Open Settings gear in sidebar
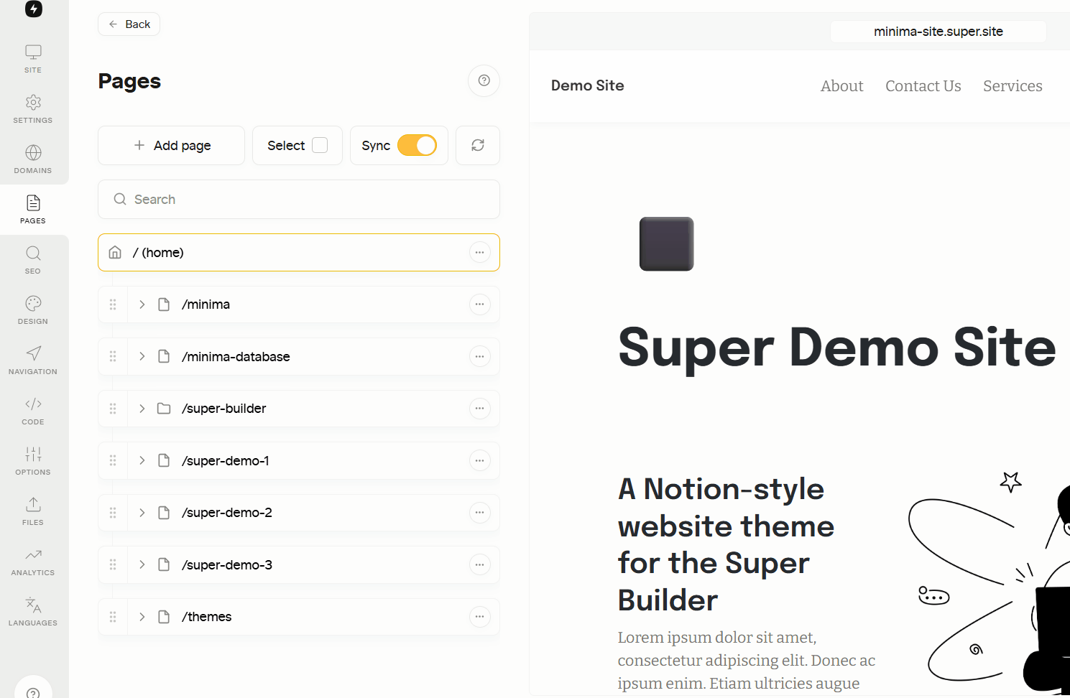This screenshot has width=1070, height=698. [33, 109]
